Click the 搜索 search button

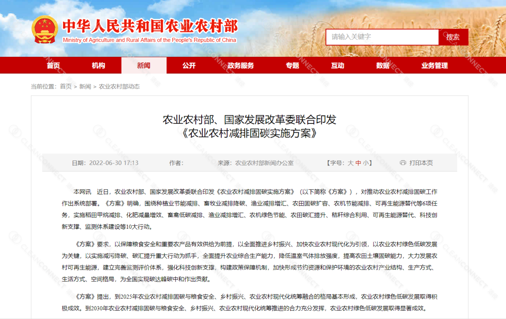[453, 37]
